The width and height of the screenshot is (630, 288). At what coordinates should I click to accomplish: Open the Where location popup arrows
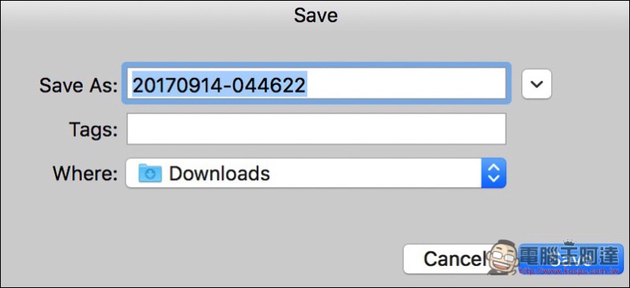click(494, 173)
